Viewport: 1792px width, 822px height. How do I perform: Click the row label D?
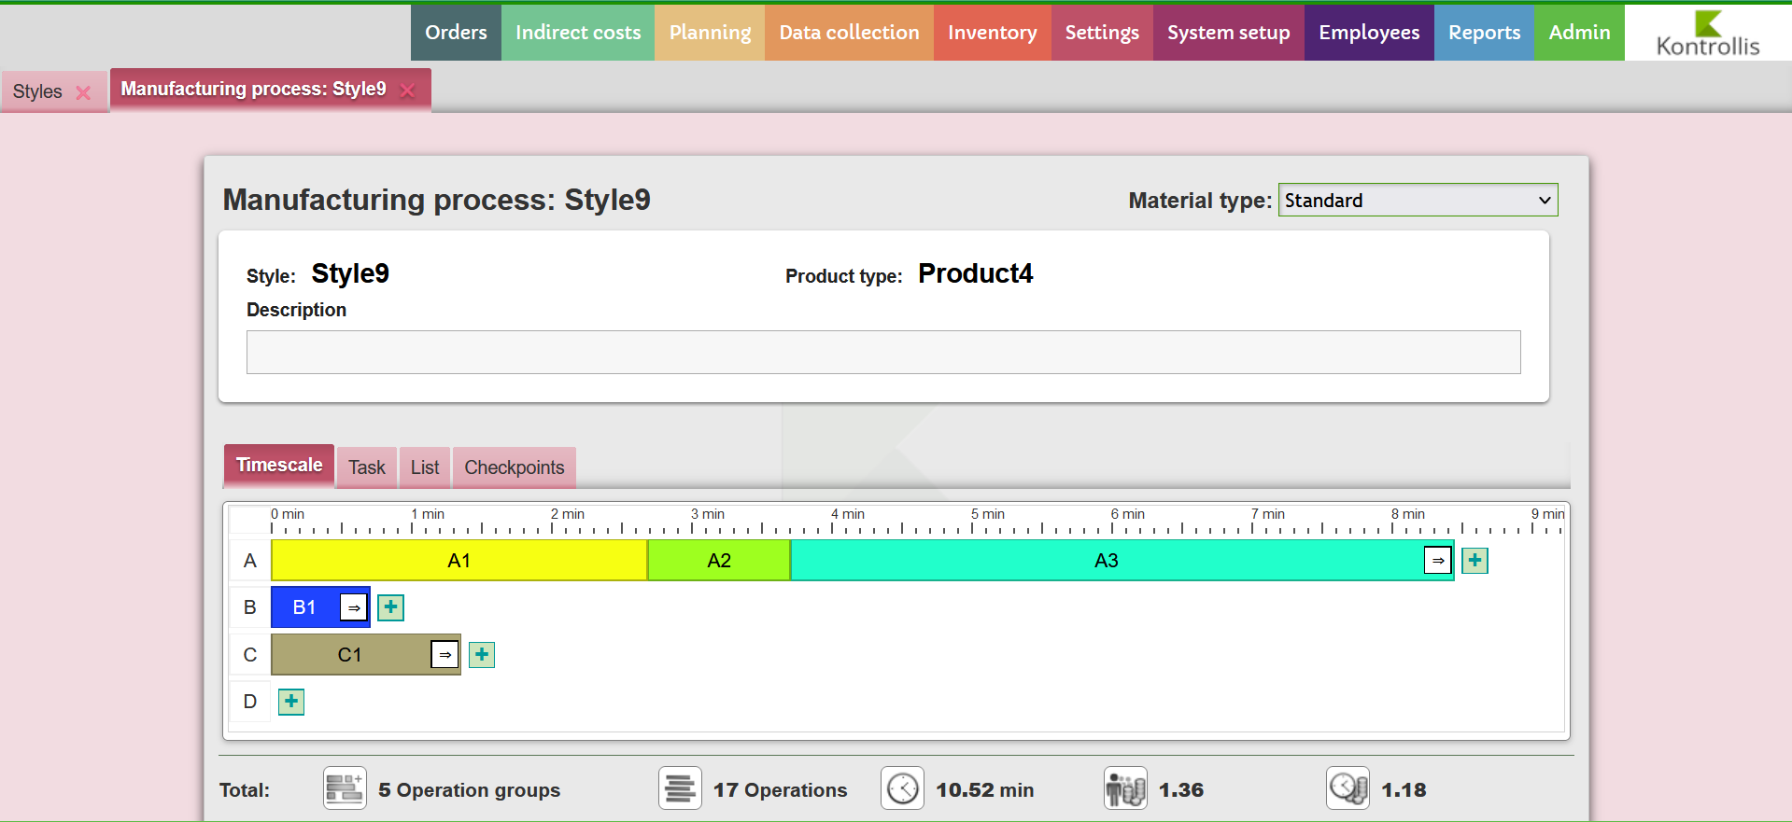250,702
